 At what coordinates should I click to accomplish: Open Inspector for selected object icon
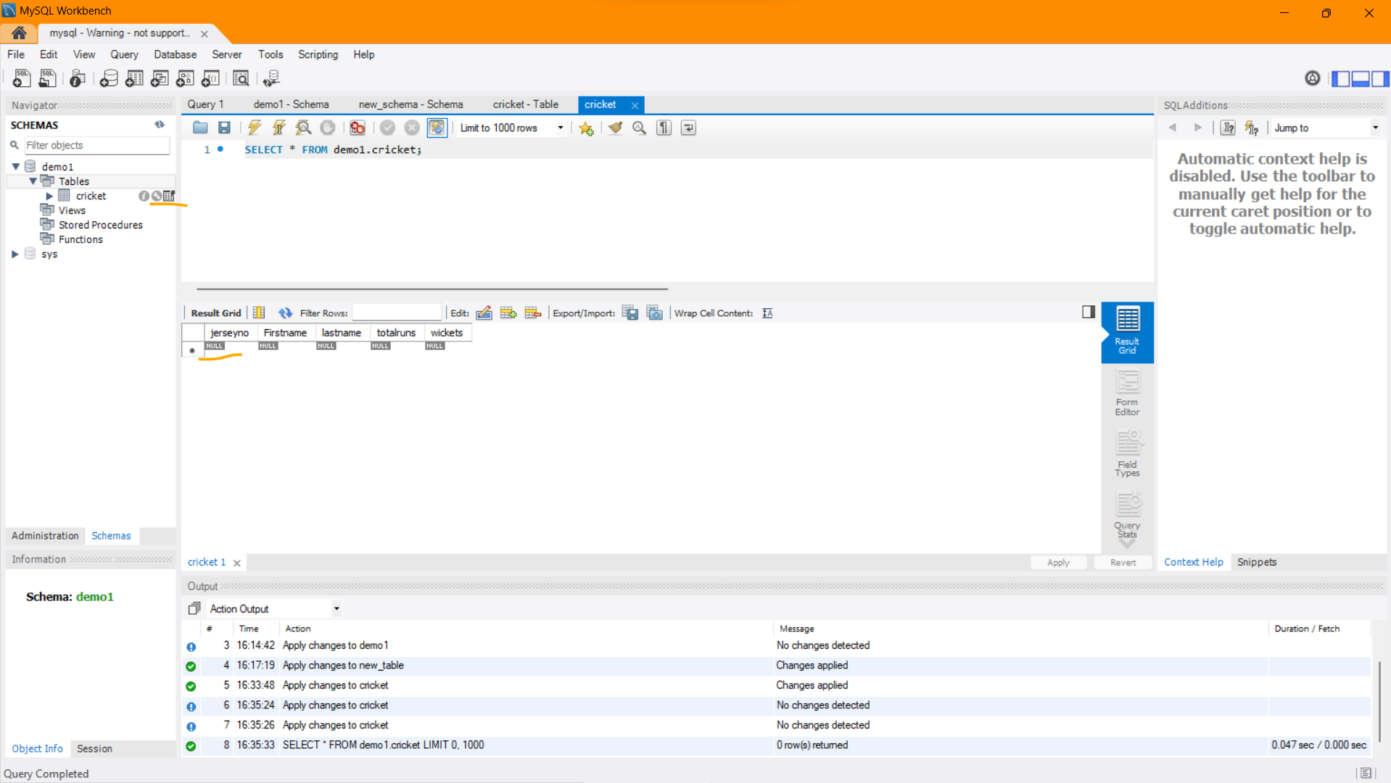tap(78, 78)
